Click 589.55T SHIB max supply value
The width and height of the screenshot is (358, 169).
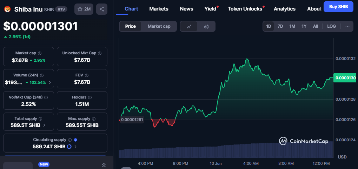(x=82, y=125)
